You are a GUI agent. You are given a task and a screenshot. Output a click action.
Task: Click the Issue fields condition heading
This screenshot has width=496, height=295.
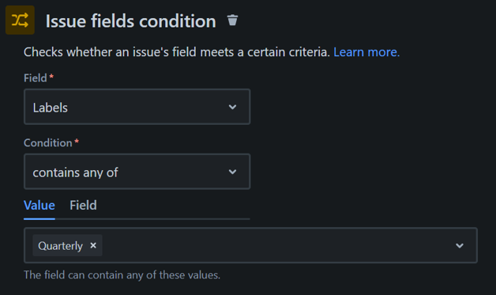point(130,21)
